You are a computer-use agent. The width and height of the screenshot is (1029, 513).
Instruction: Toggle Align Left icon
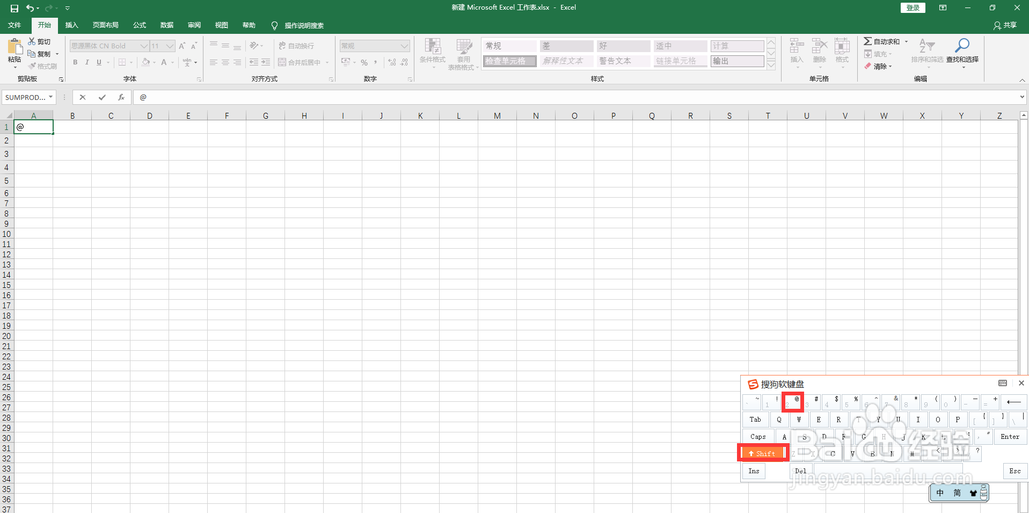pyautogui.click(x=214, y=62)
